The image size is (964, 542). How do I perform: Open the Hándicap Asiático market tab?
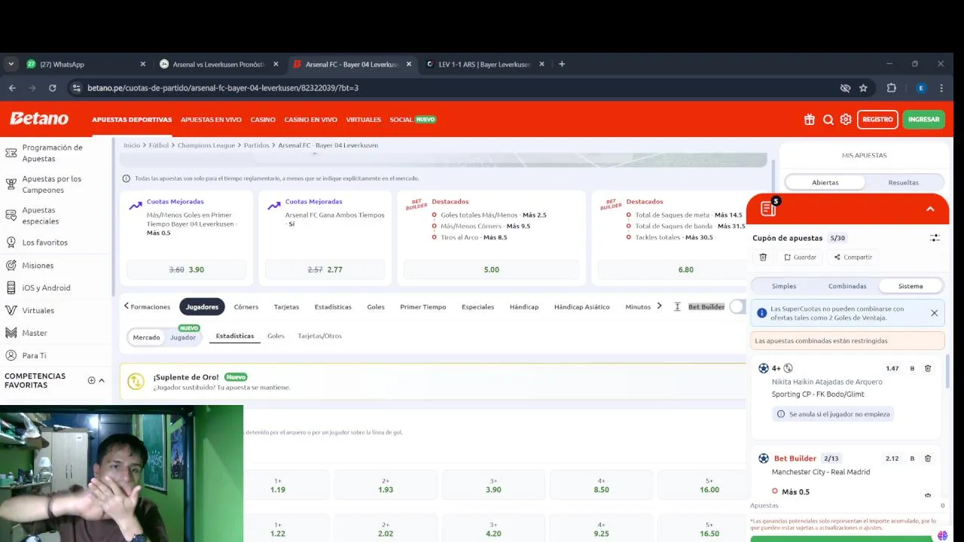[581, 306]
